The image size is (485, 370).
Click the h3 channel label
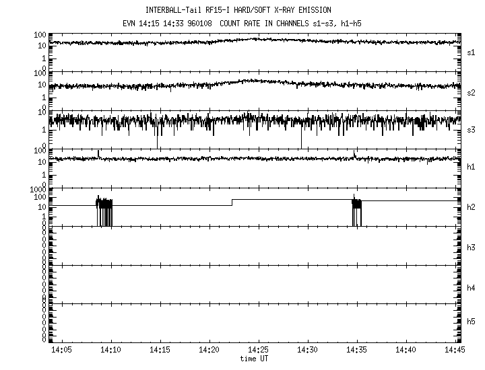(472, 248)
